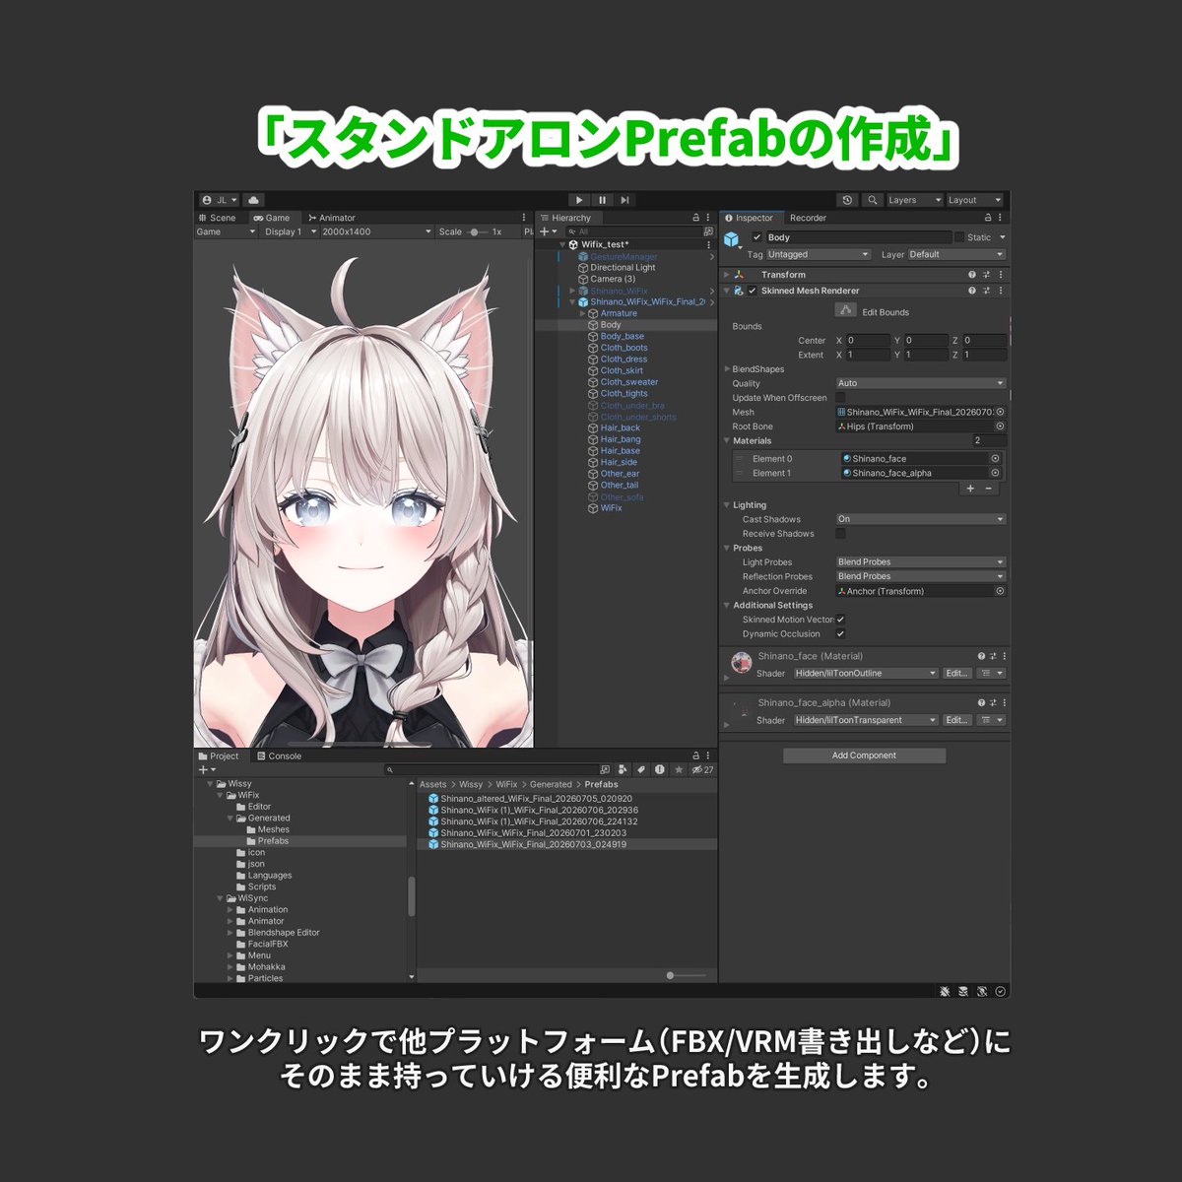1182x1182 pixels.
Task: Click the Play button in the toolbar
Action: tap(579, 200)
